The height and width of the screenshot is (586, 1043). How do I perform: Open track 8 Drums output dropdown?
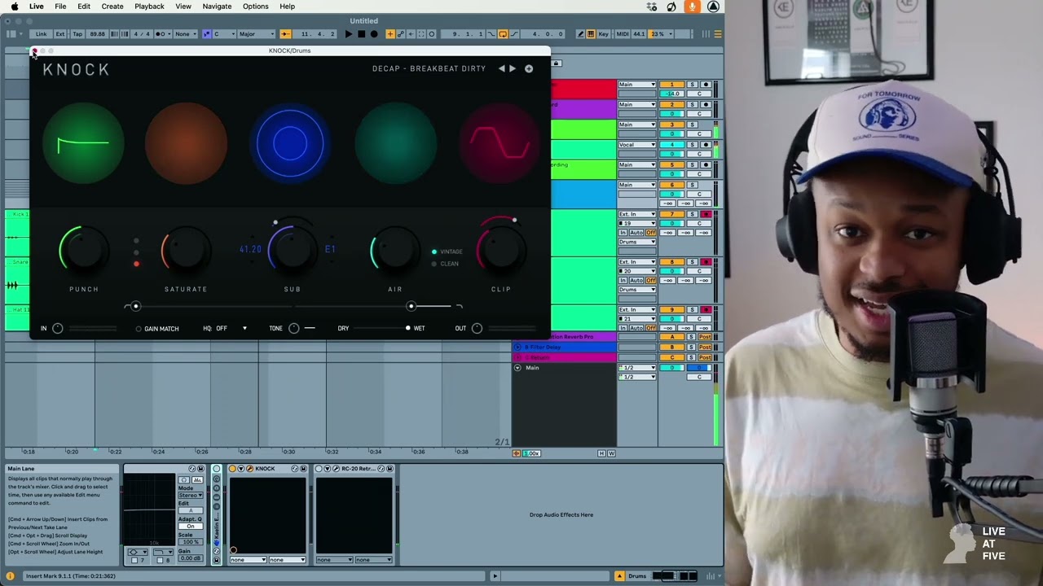[636, 290]
